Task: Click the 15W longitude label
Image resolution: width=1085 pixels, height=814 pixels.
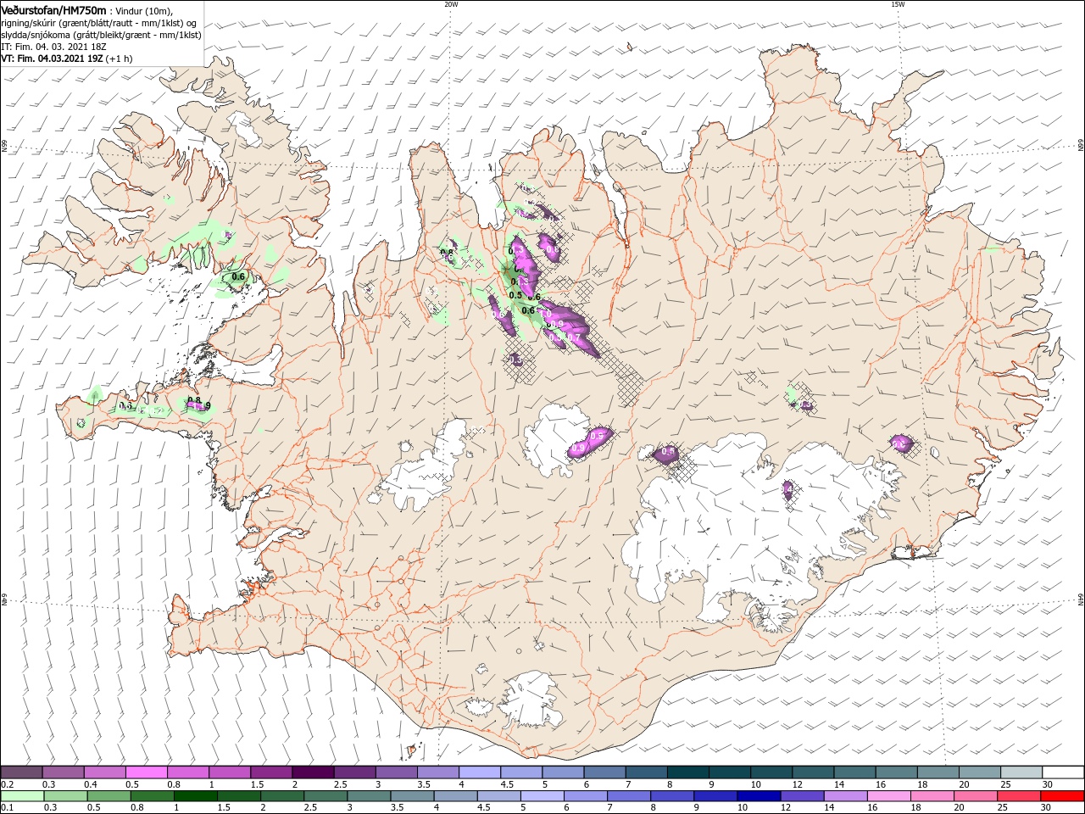Action: [x=898, y=4]
